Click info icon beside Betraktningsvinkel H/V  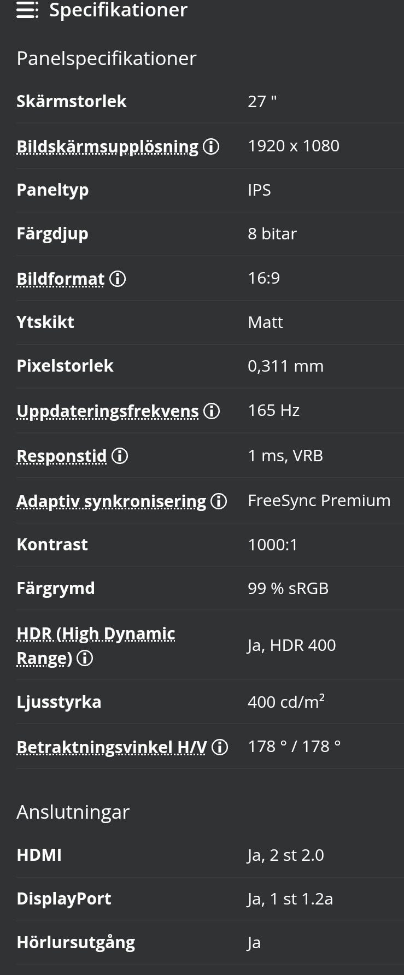[x=220, y=747]
